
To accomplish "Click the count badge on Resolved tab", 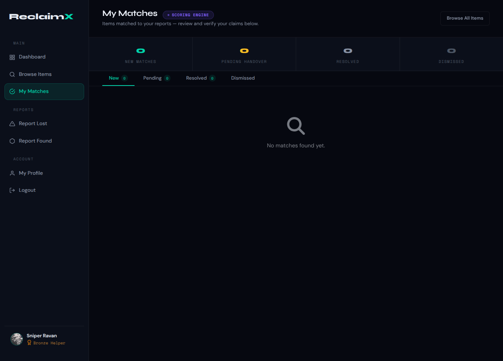I will point(212,78).
